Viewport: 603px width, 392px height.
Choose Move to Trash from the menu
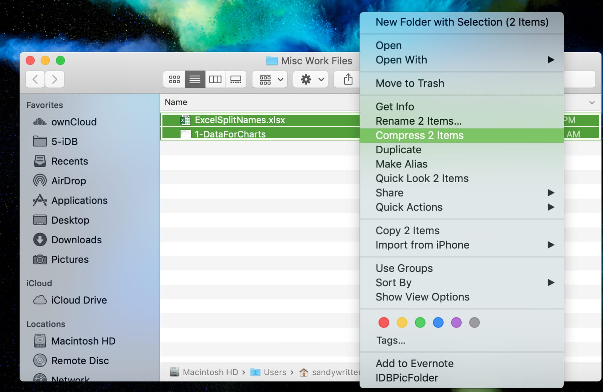[x=410, y=83]
